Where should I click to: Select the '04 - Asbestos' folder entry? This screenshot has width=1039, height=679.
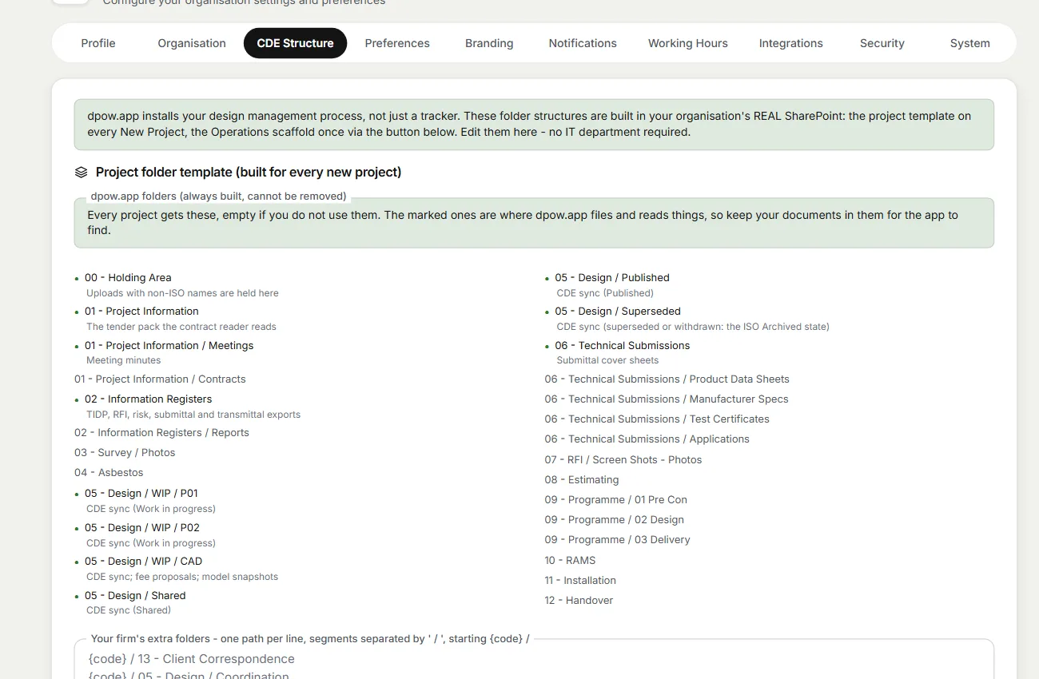click(109, 473)
